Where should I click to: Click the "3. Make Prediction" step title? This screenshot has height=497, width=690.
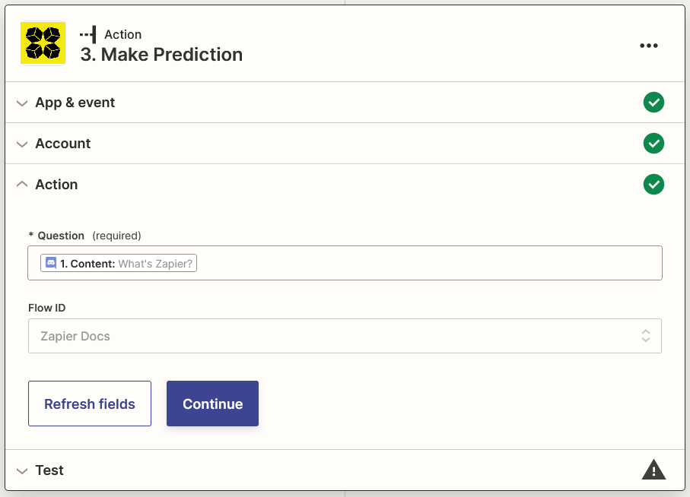[161, 55]
